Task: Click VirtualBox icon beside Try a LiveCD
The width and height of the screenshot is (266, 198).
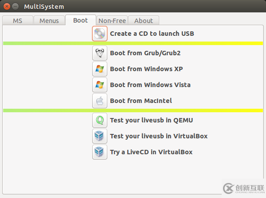Action: (x=100, y=152)
